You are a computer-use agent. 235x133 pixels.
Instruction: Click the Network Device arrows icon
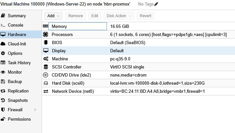pos(46,91)
